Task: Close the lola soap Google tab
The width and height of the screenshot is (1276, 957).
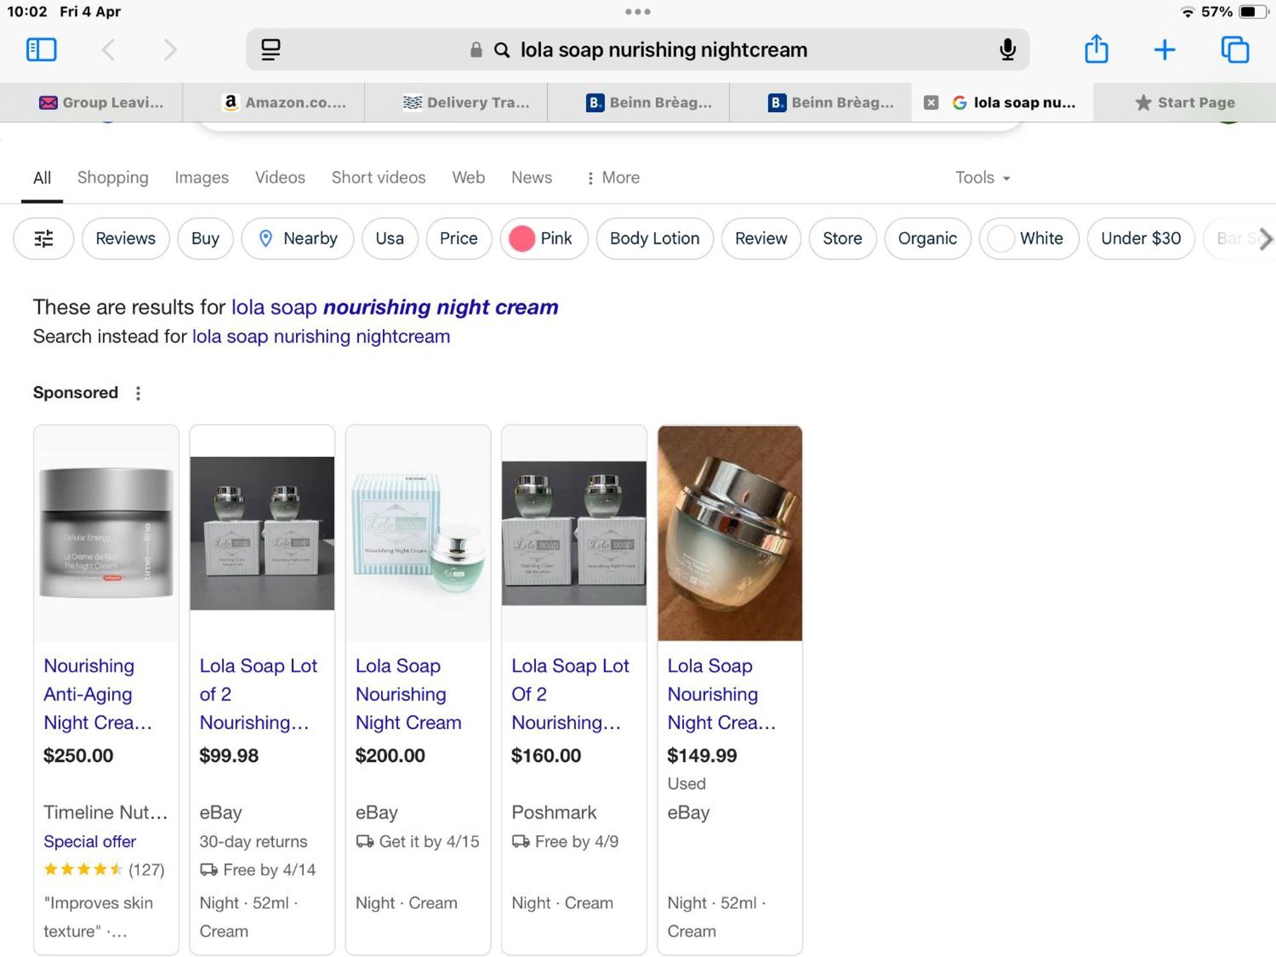Action: (x=931, y=102)
